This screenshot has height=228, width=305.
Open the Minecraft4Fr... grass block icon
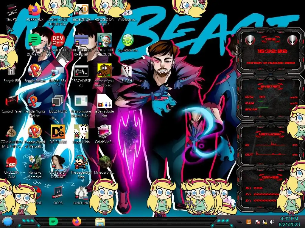105,165
